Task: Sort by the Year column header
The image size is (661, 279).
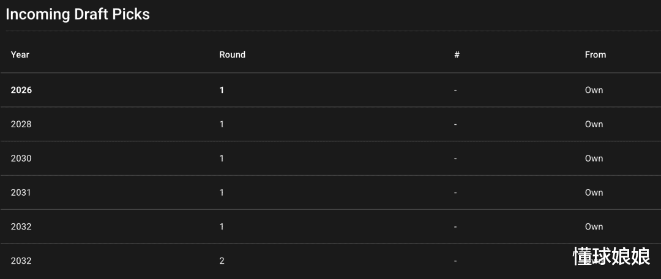Action: 20,54
